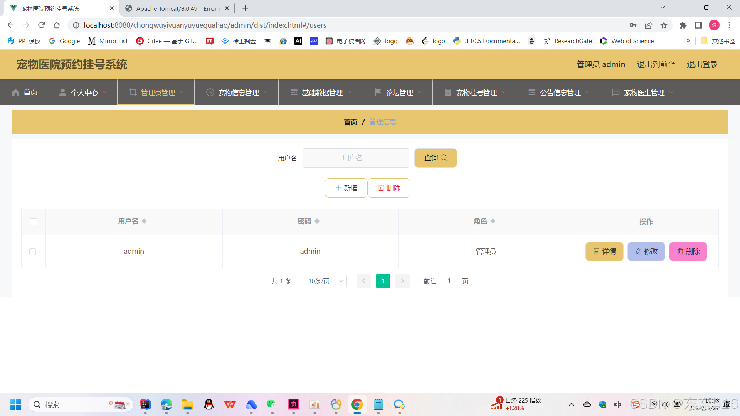The height and width of the screenshot is (416, 740).
Task: Click the 修改 edit button for admin
Action: tap(646, 252)
